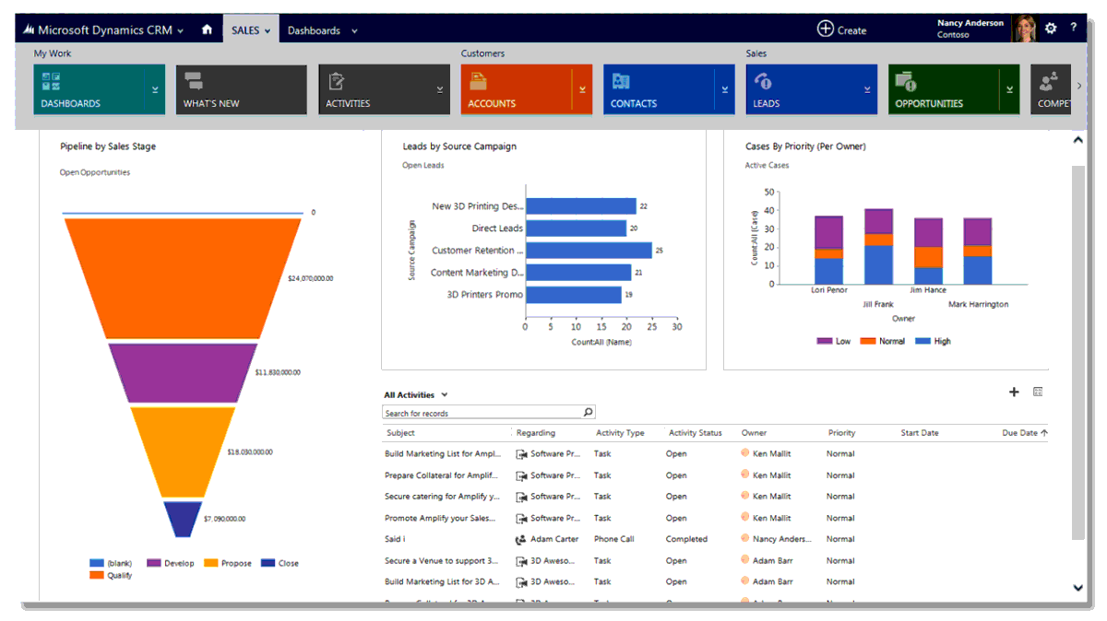Screen dimensions: 1107x621
Task: Click Nancy Anders... owner icon
Action: pyautogui.click(x=745, y=538)
